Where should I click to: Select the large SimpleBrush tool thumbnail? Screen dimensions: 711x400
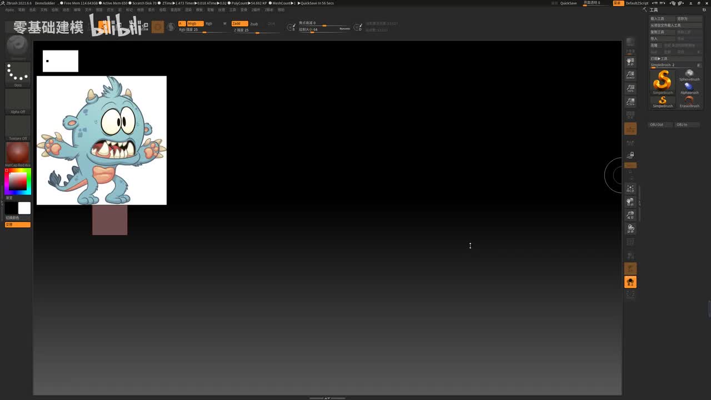(x=662, y=82)
